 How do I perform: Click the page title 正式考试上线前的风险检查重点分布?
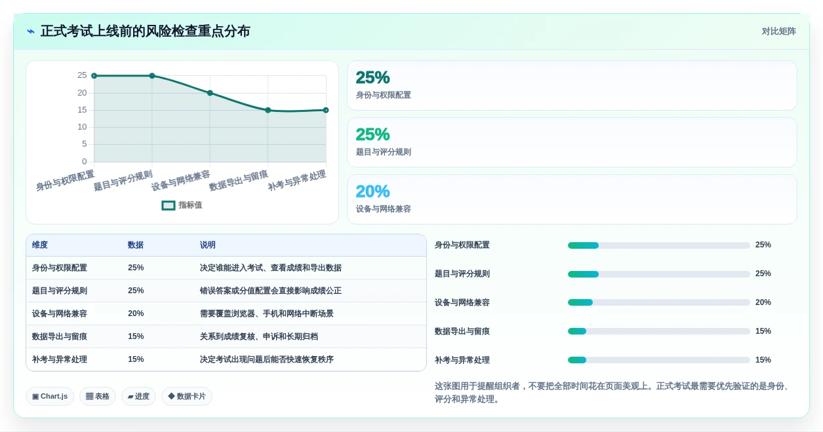146,31
